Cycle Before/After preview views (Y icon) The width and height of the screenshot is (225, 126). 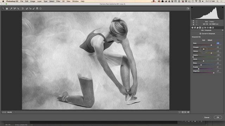coord(180,112)
